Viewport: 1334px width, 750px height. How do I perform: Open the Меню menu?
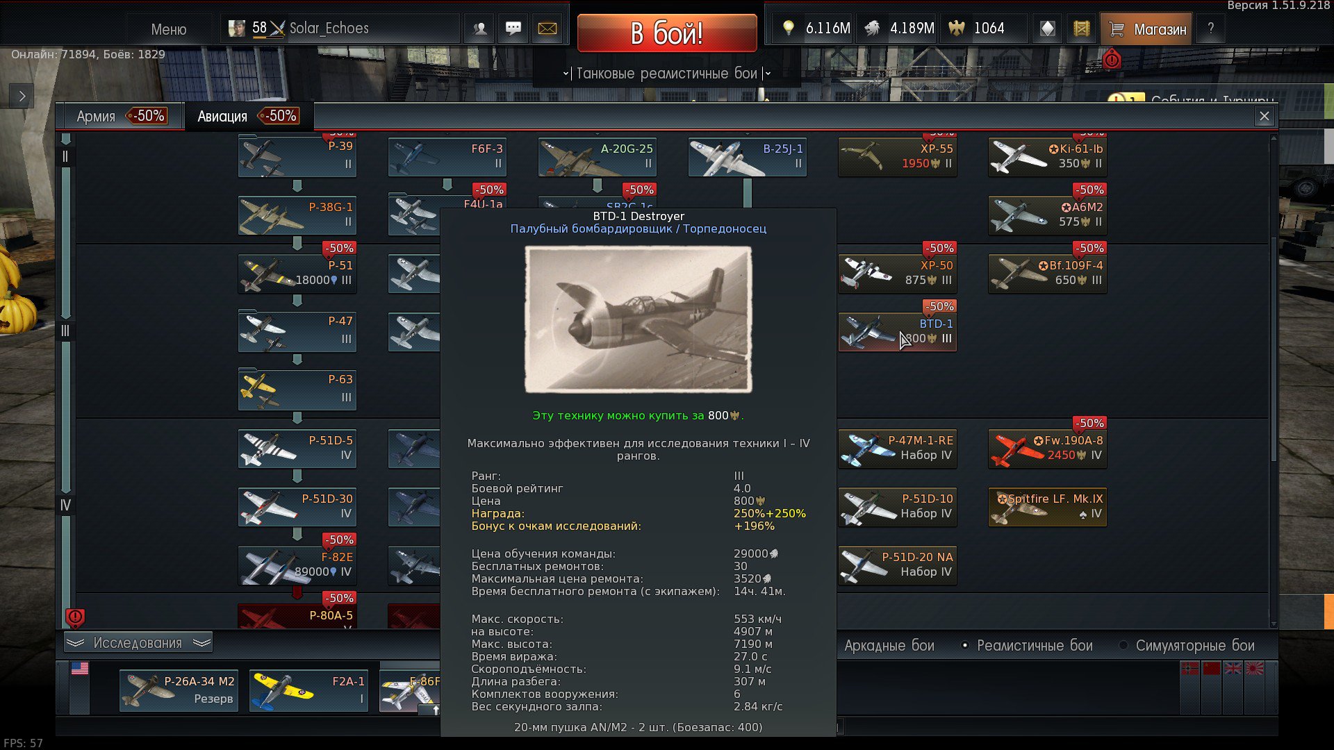point(169,29)
